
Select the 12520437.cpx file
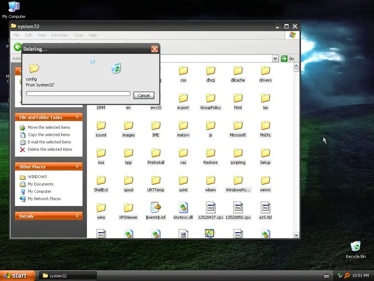211,211
